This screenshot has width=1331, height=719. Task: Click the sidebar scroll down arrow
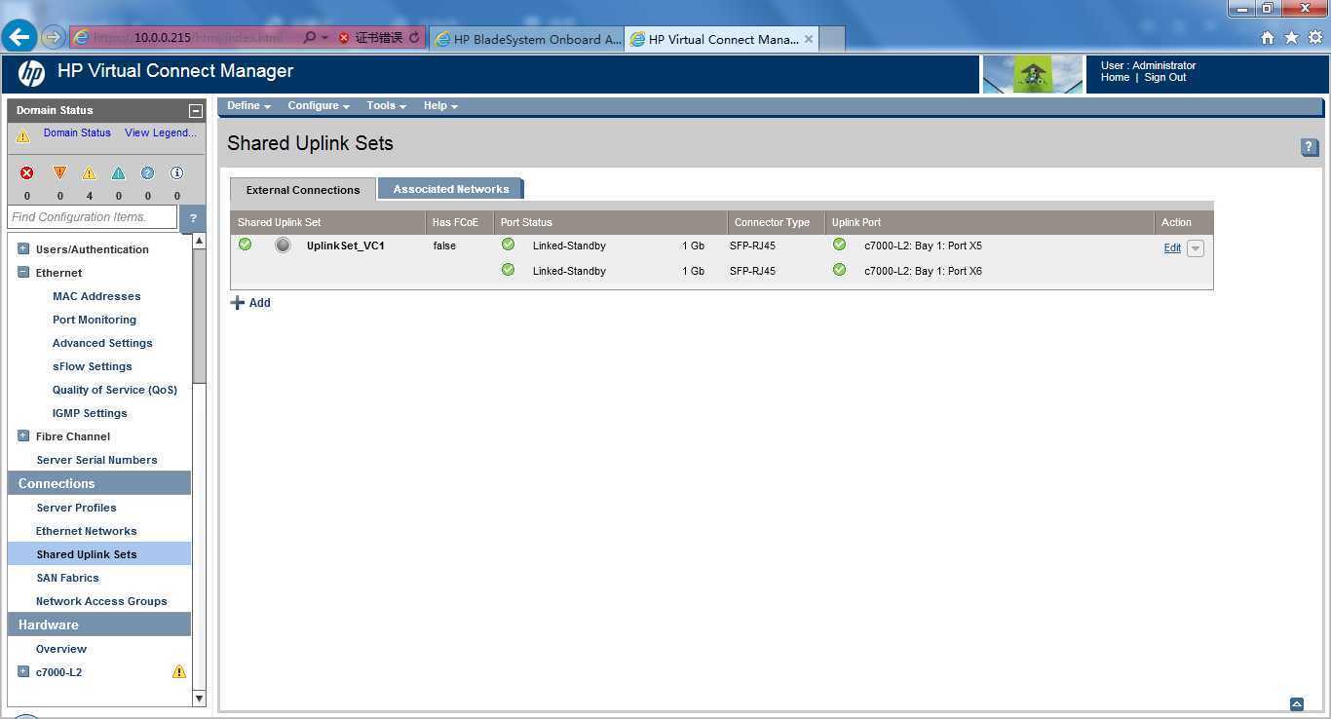click(x=199, y=698)
